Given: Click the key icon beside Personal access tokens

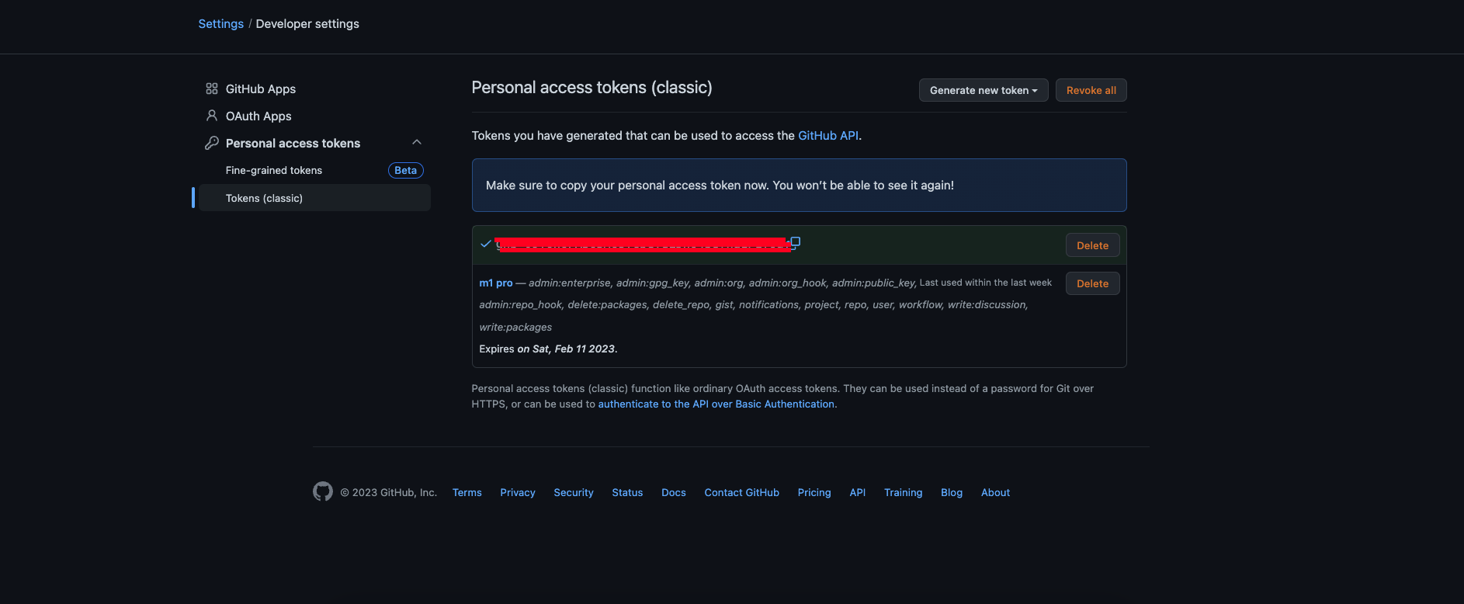Looking at the screenshot, I should tap(211, 143).
